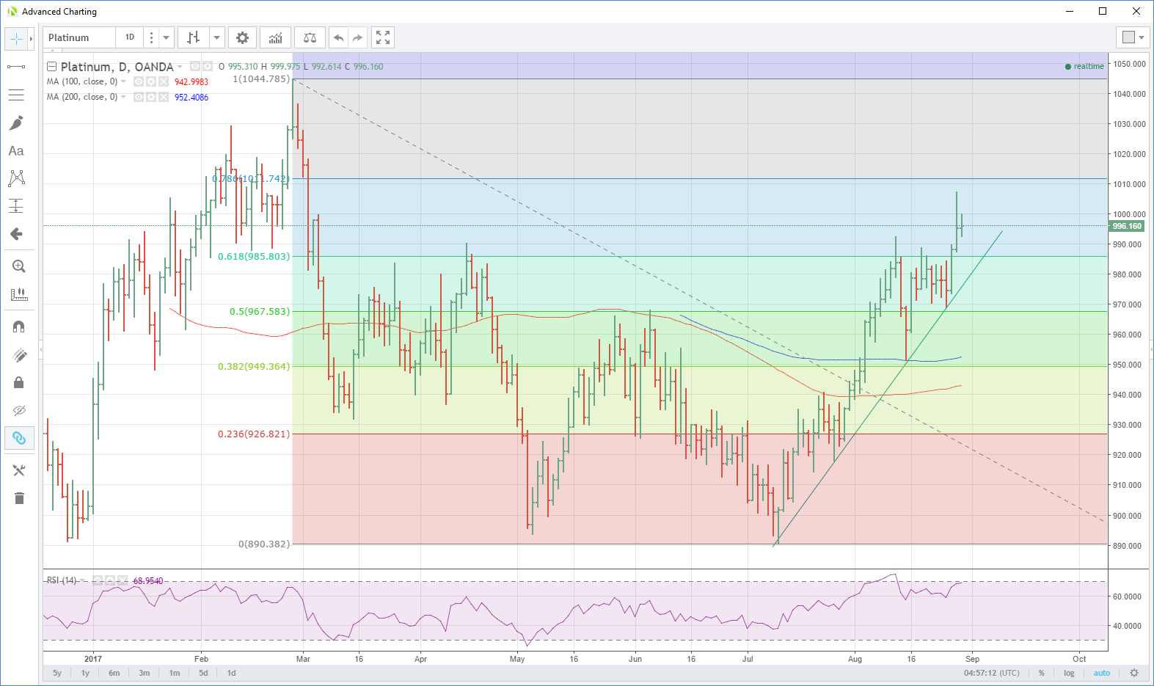
Task: Open interval options three-dots button
Action: point(151,37)
